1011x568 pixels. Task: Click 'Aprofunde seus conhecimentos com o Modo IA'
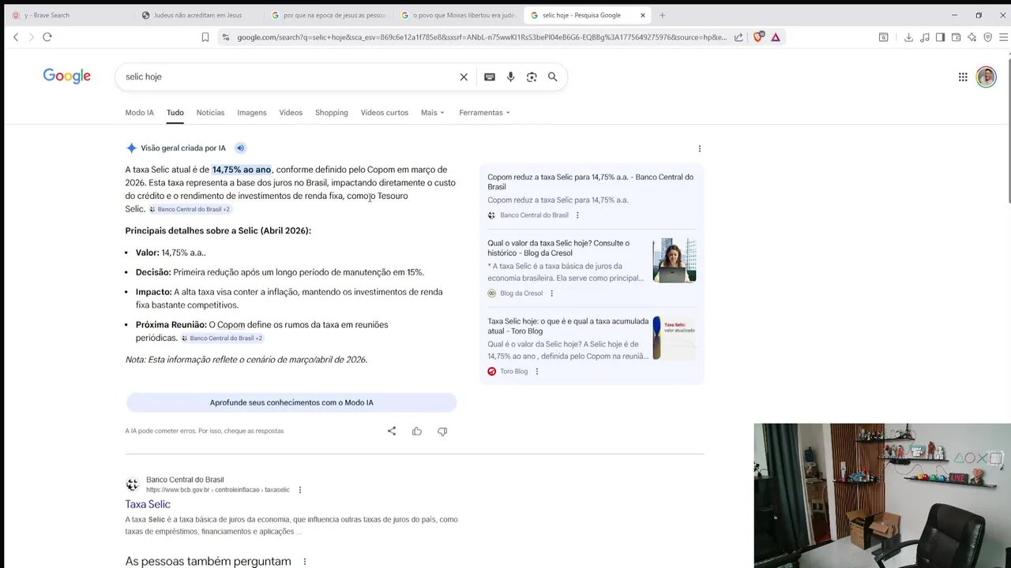click(x=291, y=402)
